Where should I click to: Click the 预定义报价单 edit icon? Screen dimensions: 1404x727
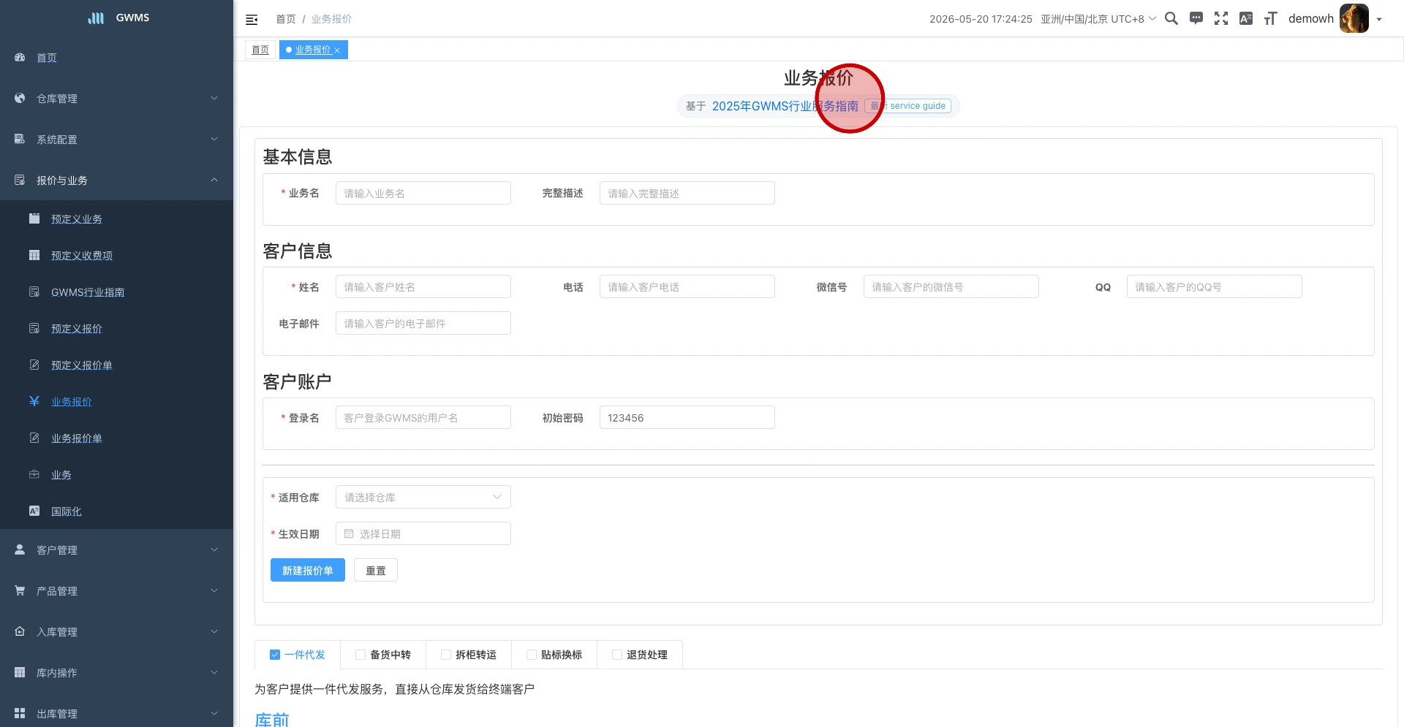coord(34,365)
